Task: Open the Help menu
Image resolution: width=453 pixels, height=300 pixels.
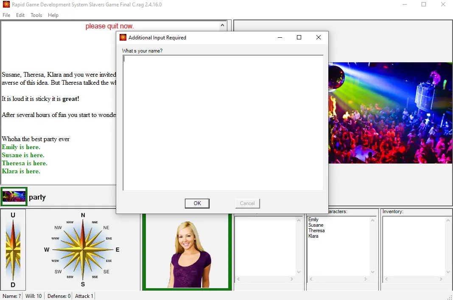Action: coord(53,15)
